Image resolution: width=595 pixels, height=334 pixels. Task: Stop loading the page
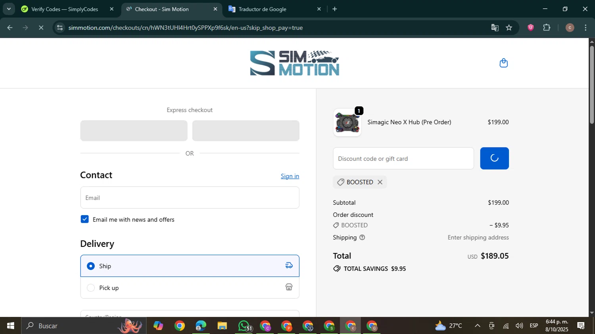(x=41, y=28)
